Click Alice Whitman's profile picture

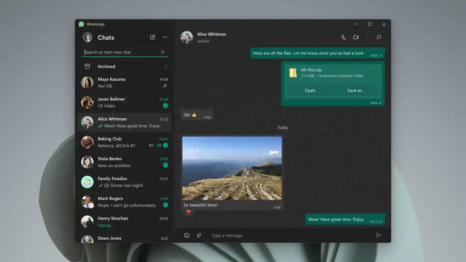pyautogui.click(x=186, y=37)
